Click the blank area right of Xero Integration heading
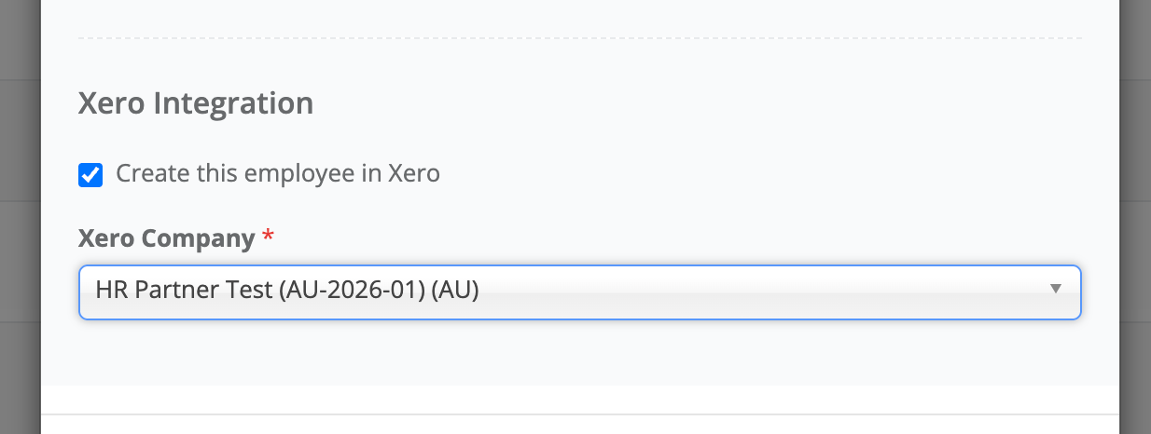The image size is (1151, 434). tap(700, 102)
